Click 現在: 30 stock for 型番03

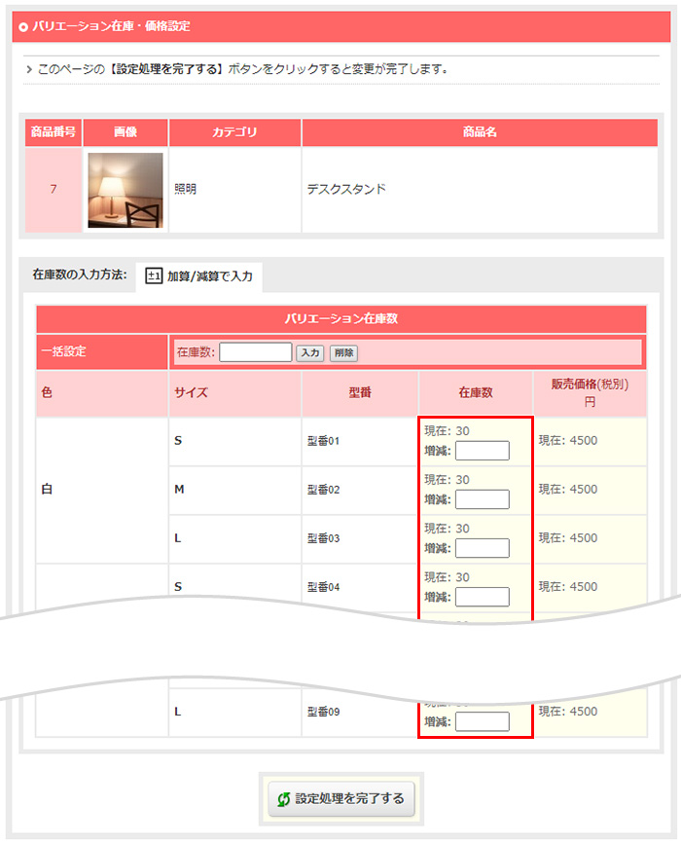click(447, 529)
